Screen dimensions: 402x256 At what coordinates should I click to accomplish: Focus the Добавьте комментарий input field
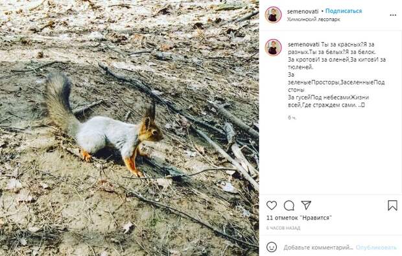pyautogui.click(x=318, y=248)
